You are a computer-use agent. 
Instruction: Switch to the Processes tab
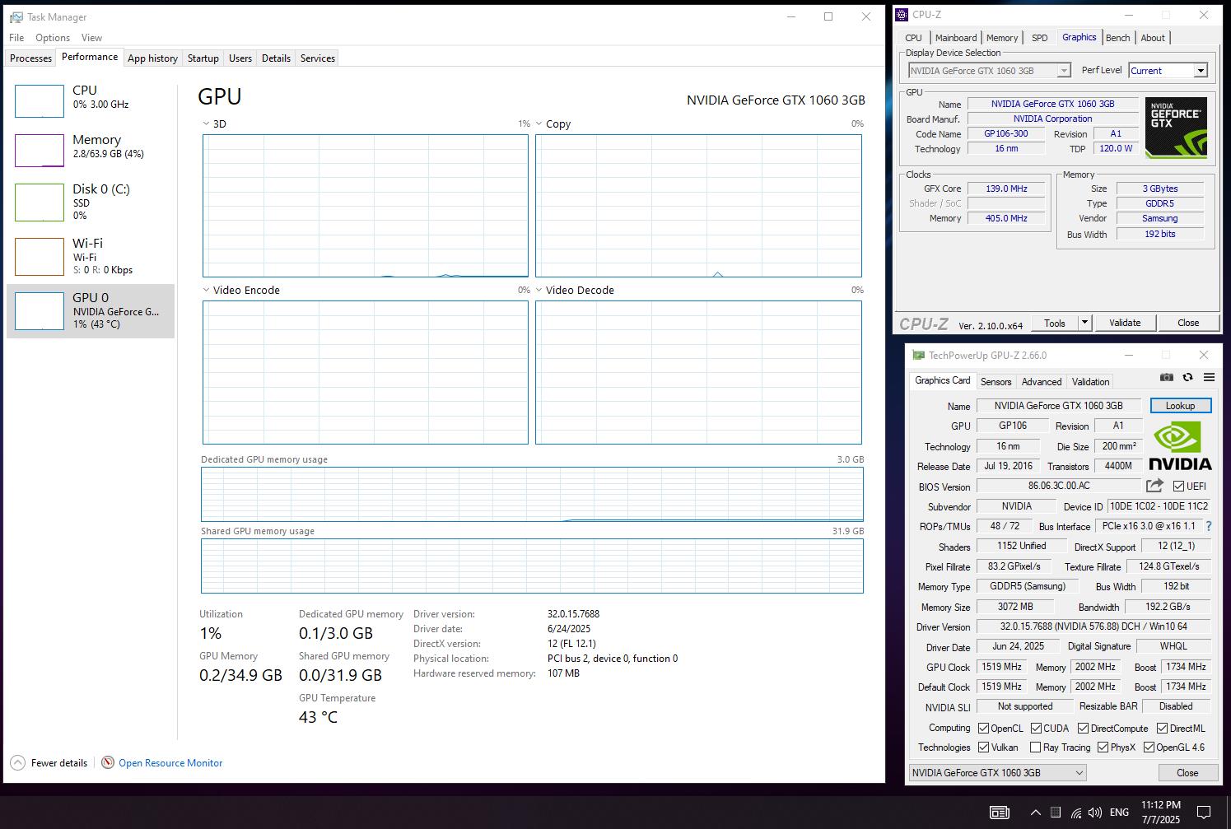[x=31, y=58]
